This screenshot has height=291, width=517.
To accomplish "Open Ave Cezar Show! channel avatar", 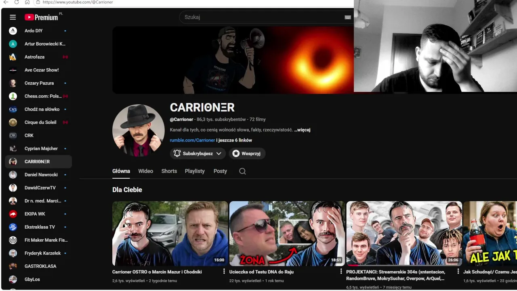I will pyautogui.click(x=13, y=70).
